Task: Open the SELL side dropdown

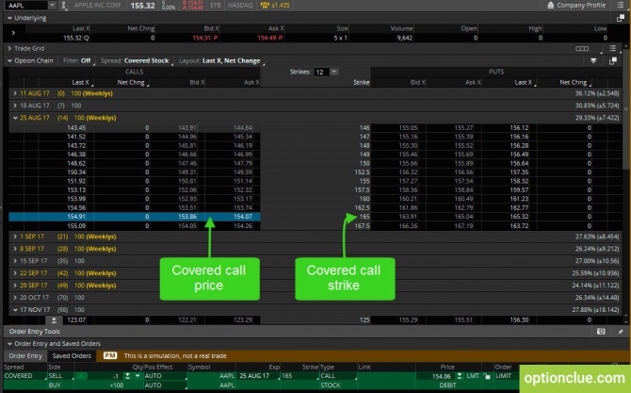Action: click(60, 376)
